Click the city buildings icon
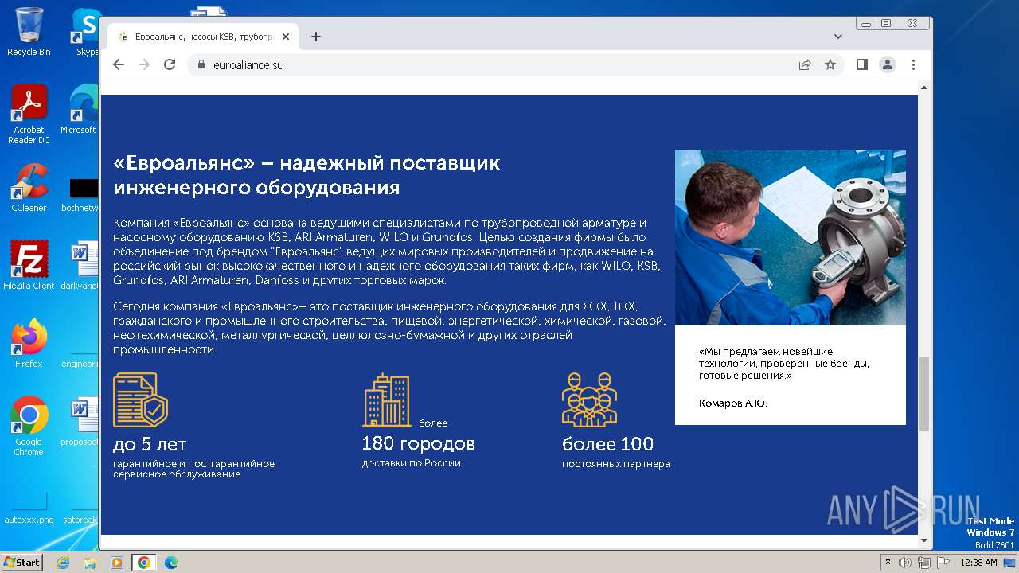This screenshot has width=1019, height=573. tap(387, 400)
